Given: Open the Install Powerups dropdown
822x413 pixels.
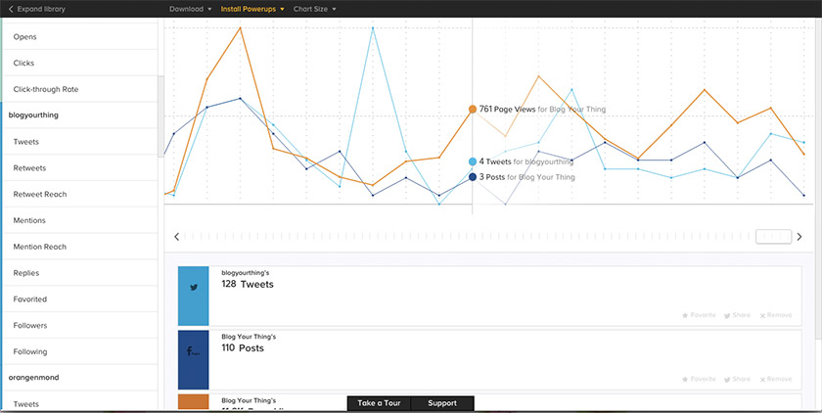Looking at the screenshot, I should coord(252,9).
